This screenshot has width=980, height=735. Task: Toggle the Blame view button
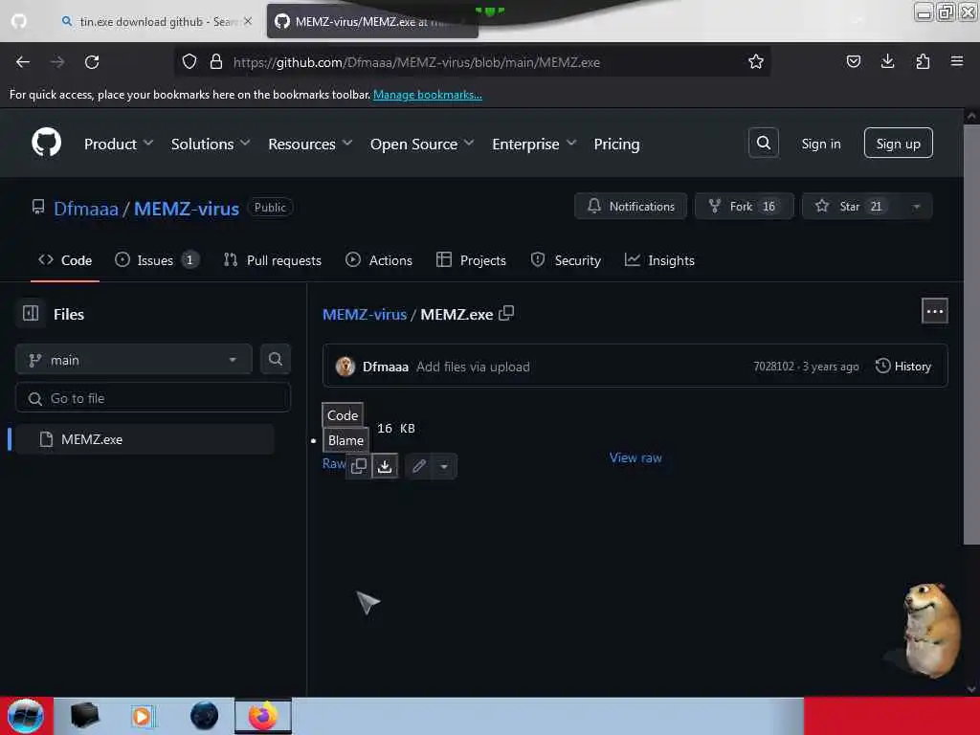pyautogui.click(x=345, y=440)
